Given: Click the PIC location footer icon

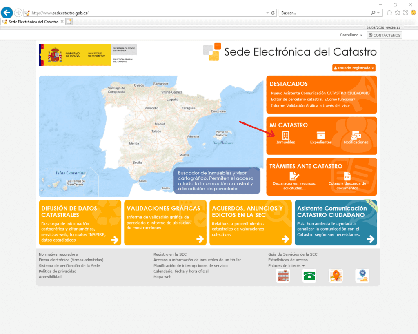Looking at the screenshot, I should tap(362, 275).
